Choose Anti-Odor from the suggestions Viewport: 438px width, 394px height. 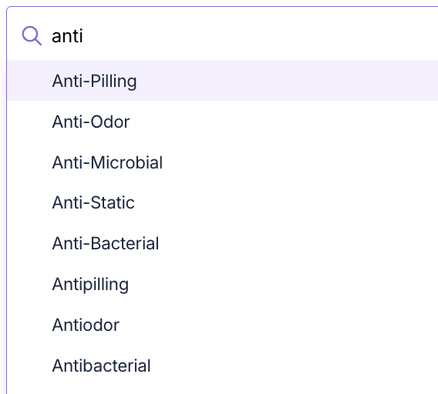point(223,122)
